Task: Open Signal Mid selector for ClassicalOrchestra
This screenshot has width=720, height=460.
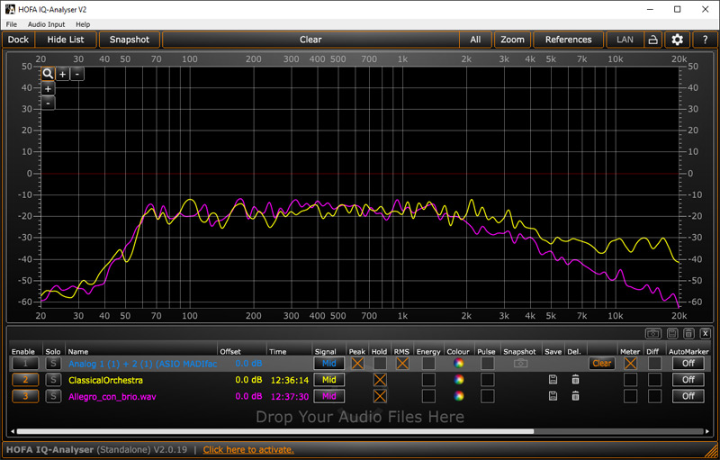Action: point(328,380)
